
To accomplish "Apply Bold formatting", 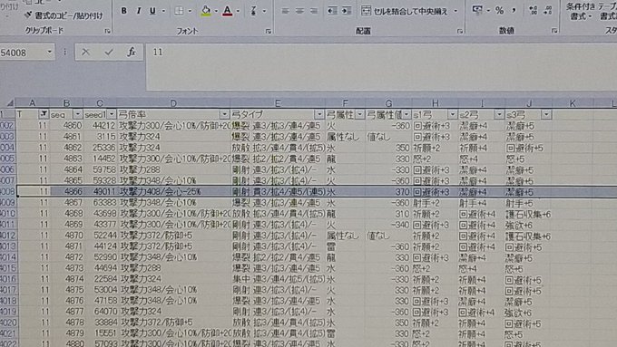I will tap(123, 11).
